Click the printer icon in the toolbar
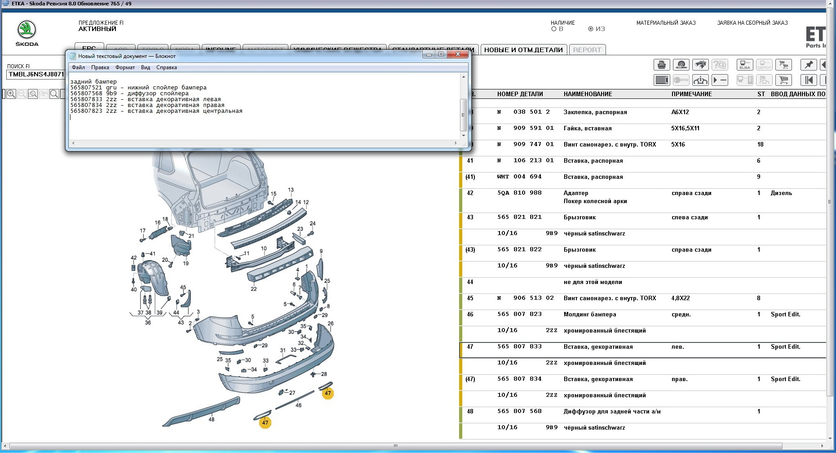Viewport: 836px width, 453px height. pos(661,65)
